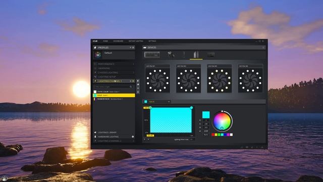Click the large cyan color preview swatch
The image size is (323, 182).
tap(206, 115)
